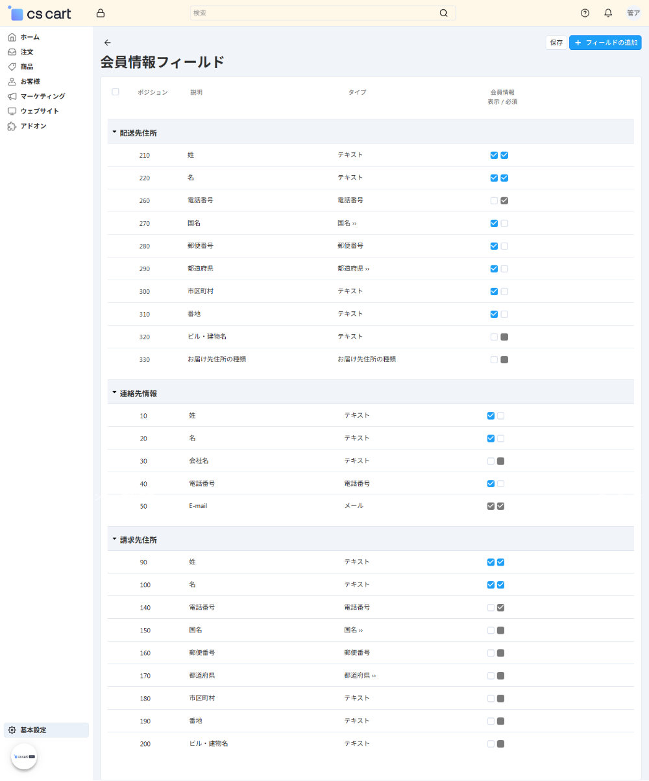Uncheck show checkbox for contact 電話番号 row

(x=491, y=483)
